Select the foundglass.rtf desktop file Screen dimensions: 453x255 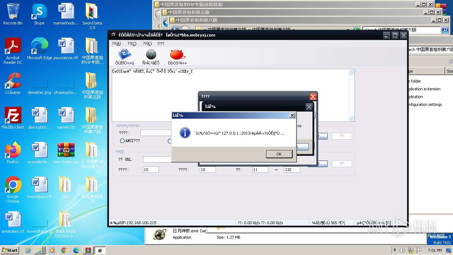pos(39,188)
